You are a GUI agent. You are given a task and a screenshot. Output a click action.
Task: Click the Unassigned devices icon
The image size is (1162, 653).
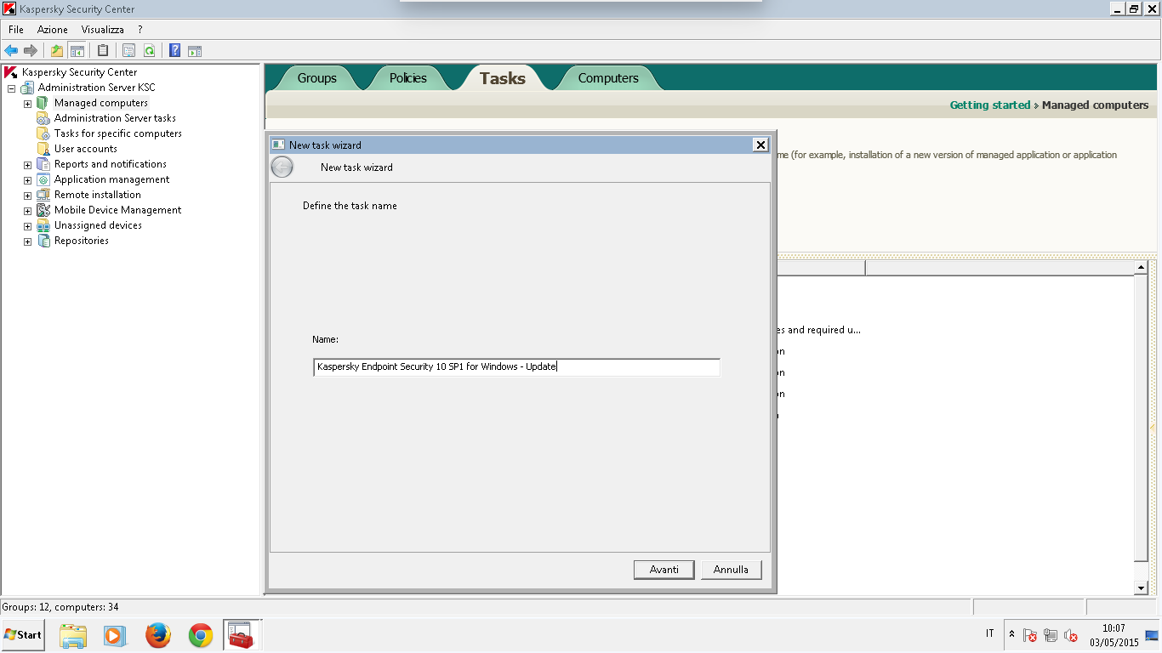pyautogui.click(x=43, y=225)
